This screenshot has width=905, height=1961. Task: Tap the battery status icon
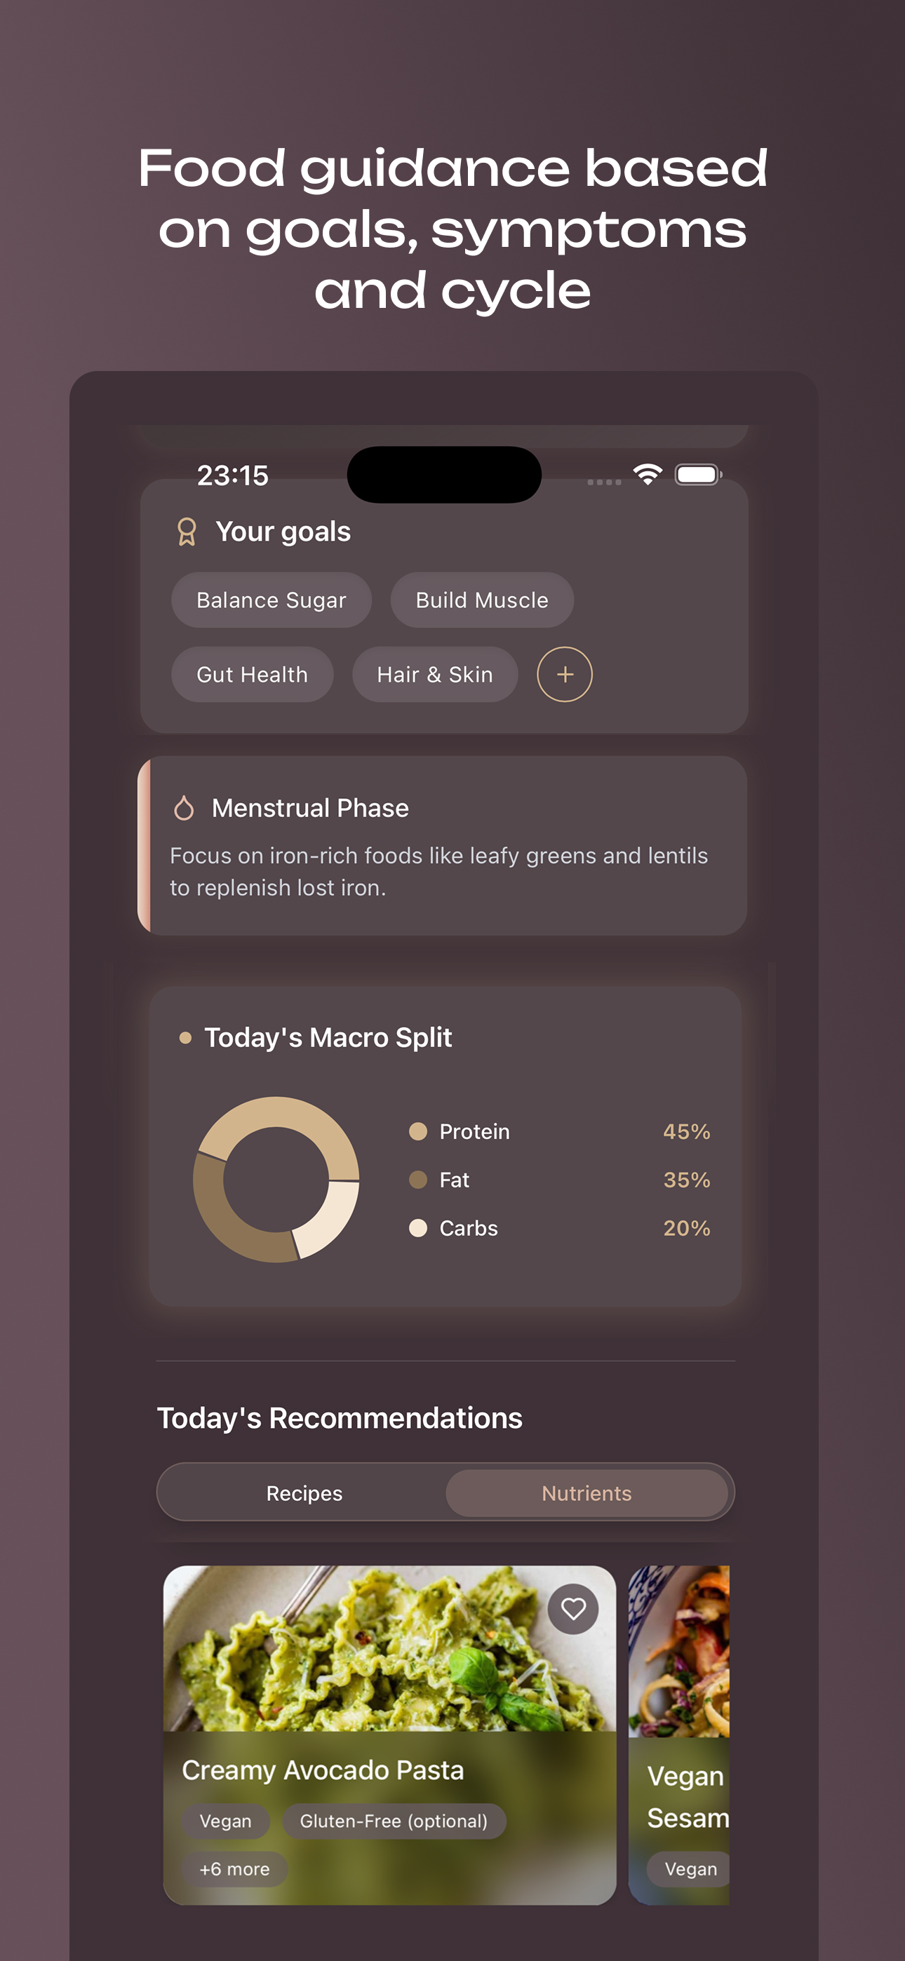(x=698, y=475)
